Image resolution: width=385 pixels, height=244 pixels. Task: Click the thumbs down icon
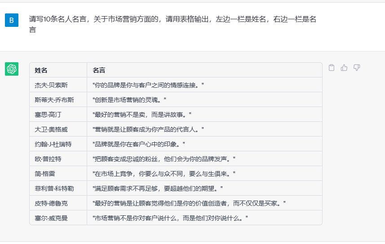pos(357,68)
